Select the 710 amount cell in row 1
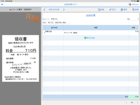 (x=133, y=33)
